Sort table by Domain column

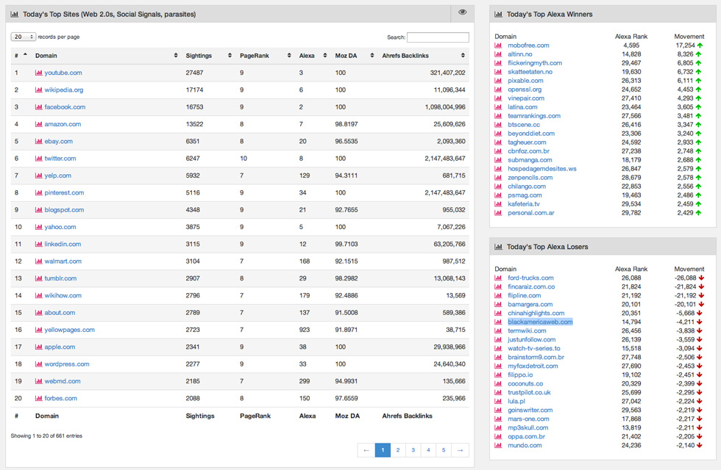point(106,56)
